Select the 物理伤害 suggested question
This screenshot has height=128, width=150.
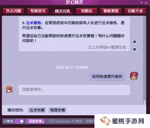[x=57, y=110]
